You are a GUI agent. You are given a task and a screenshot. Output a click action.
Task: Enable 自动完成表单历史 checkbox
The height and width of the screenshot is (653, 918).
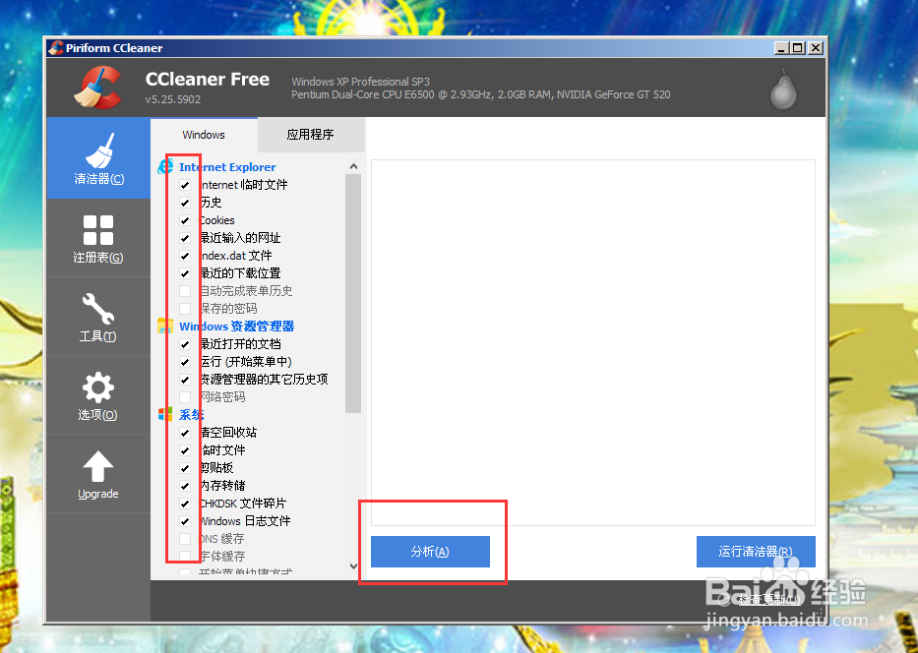point(185,291)
